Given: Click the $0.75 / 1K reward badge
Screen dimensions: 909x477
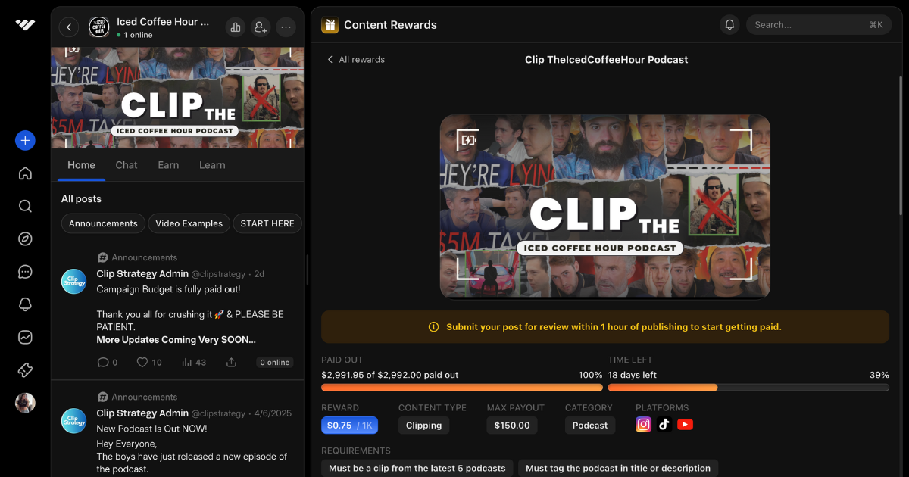Looking at the screenshot, I should pyautogui.click(x=349, y=426).
